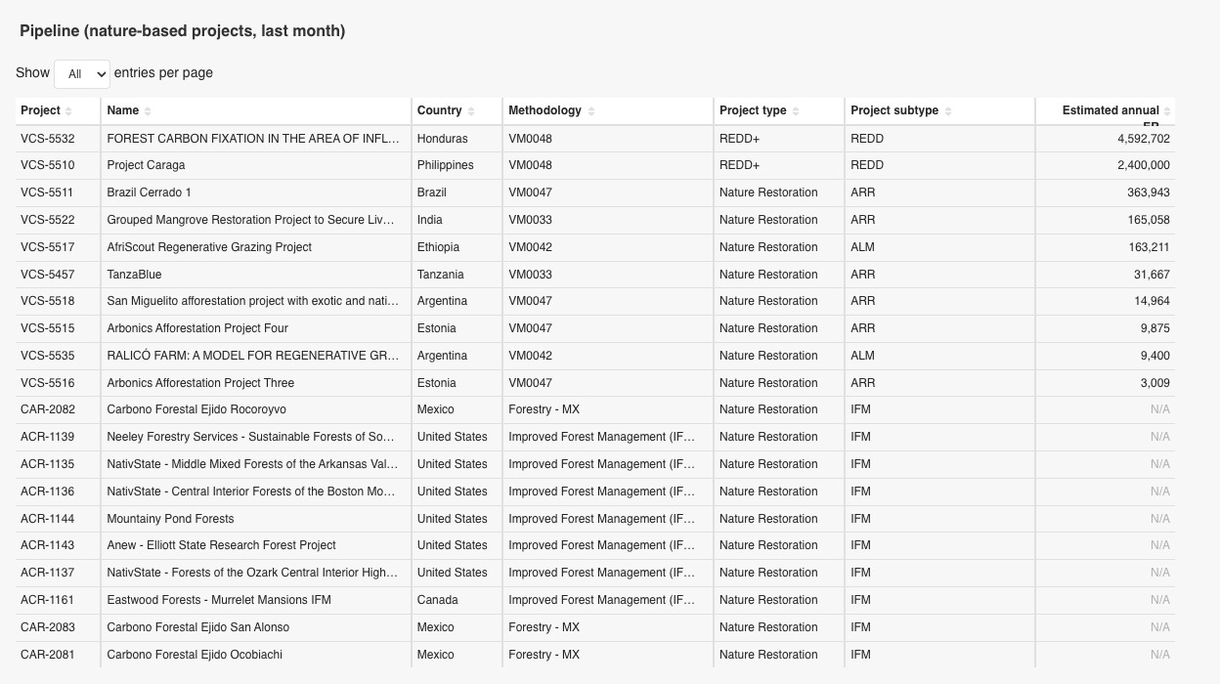Click Brazil Cerrado 1 project name
The height and width of the screenshot is (684, 1220).
(149, 192)
